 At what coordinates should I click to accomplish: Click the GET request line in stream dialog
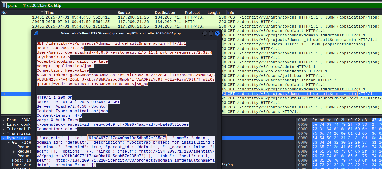[x=112, y=43]
